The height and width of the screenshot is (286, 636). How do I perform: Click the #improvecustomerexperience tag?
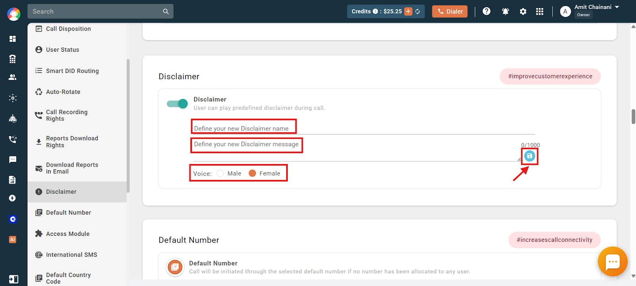(x=550, y=76)
